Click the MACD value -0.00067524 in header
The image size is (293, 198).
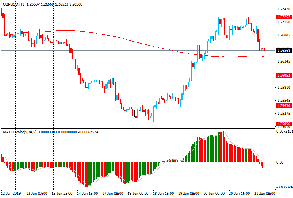point(88,132)
